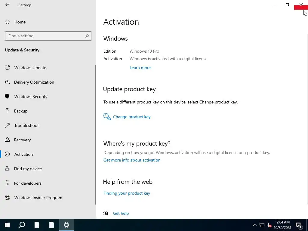The height and width of the screenshot is (231, 308).
Task: Open the second document icon on the taskbar
Action: tap(51, 225)
